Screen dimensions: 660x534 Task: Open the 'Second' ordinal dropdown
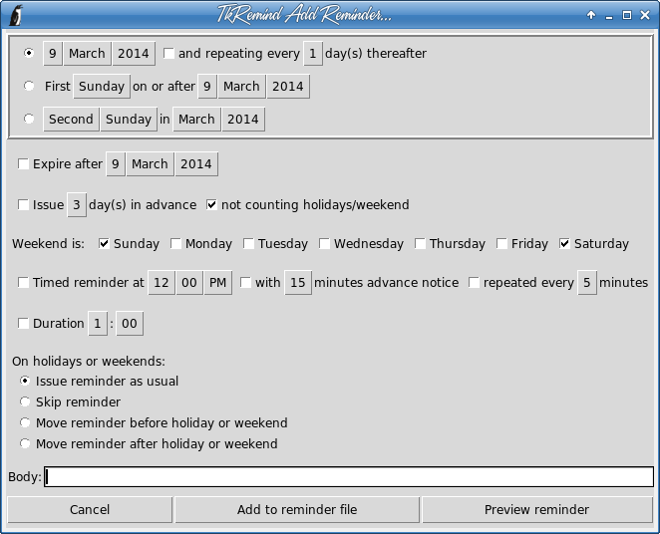(x=71, y=119)
